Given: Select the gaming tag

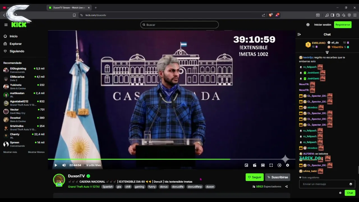Looking at the screenshot, I should pyautogui.click(x=139, y=187).
